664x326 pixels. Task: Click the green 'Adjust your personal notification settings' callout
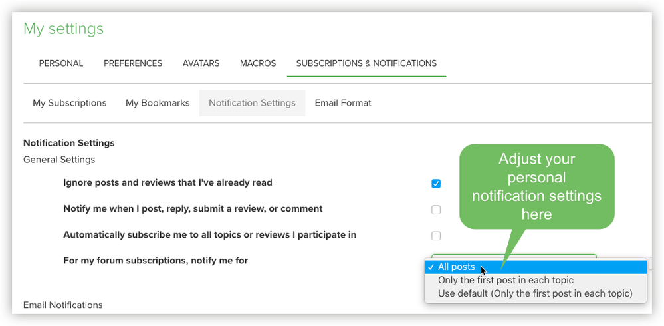[x=536, y=186]
